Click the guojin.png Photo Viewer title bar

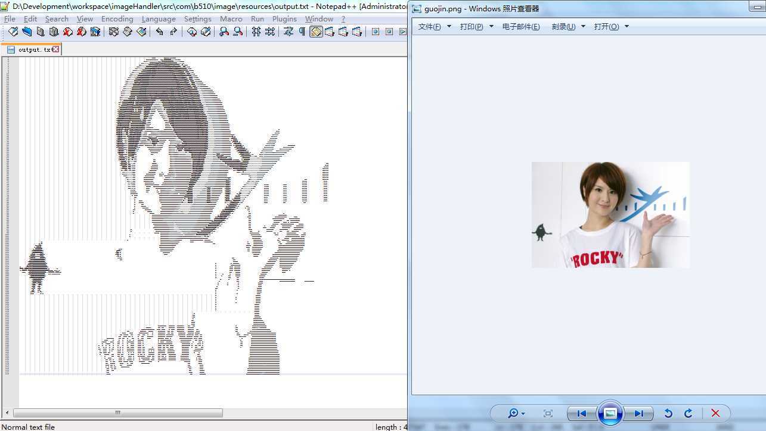(x=587, y=8)
